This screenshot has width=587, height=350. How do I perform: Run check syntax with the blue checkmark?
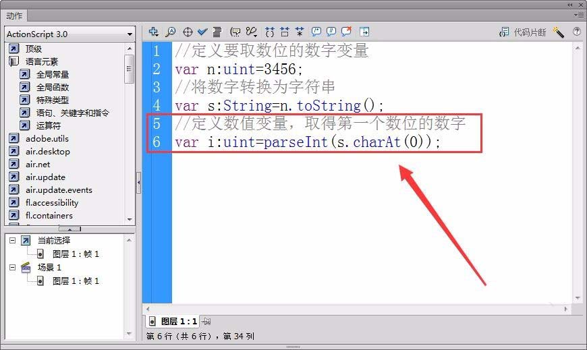(202, 32)
